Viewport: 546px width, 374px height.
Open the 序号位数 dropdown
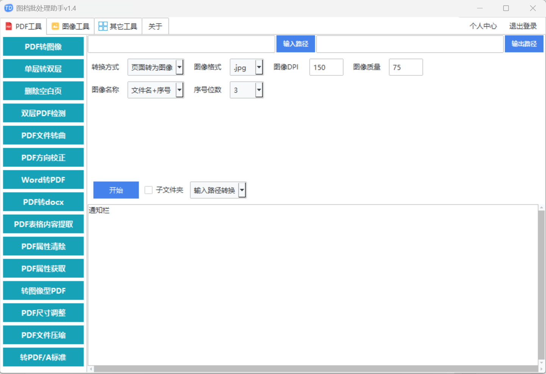247,90
